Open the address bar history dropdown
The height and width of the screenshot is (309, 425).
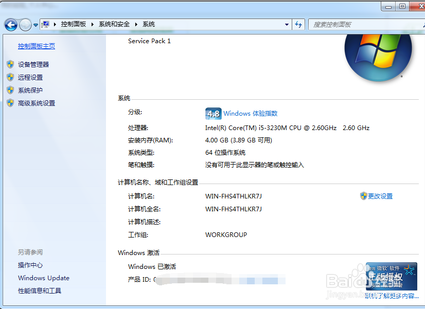click(x=287, y=24)
